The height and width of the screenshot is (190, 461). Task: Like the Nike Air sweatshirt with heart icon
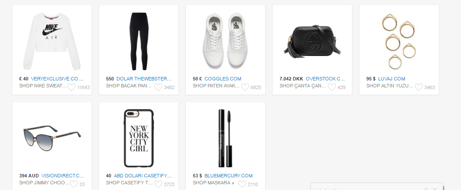tap(72, 87)
